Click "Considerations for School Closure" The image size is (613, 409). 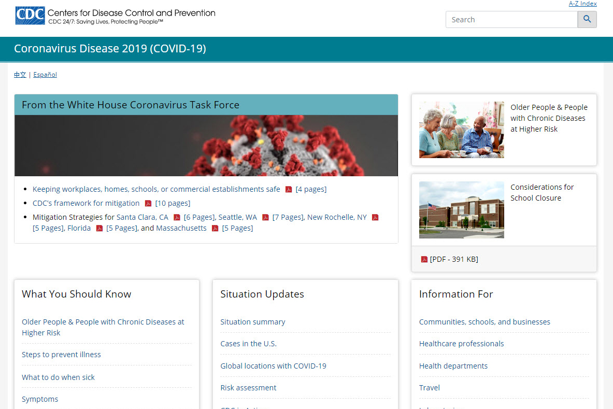[542, 192]
